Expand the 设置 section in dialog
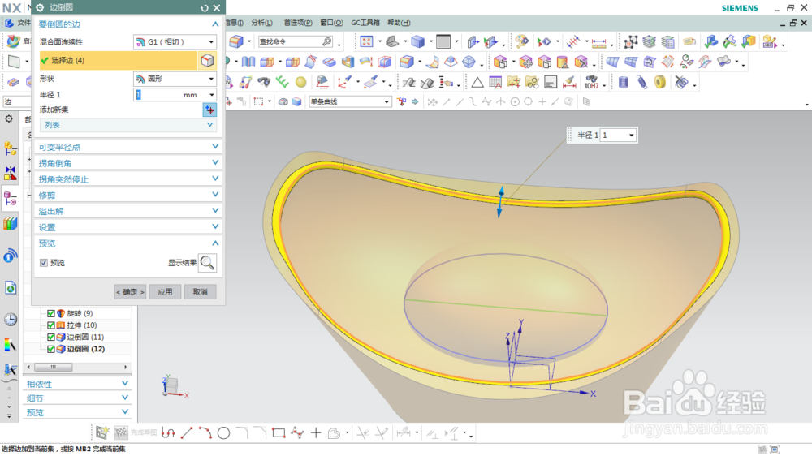This screenshot has height=456, width=812. pyautogui.click(x=127, y=227)
